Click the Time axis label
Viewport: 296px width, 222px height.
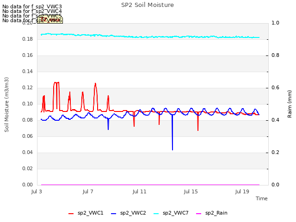[262, 198]
